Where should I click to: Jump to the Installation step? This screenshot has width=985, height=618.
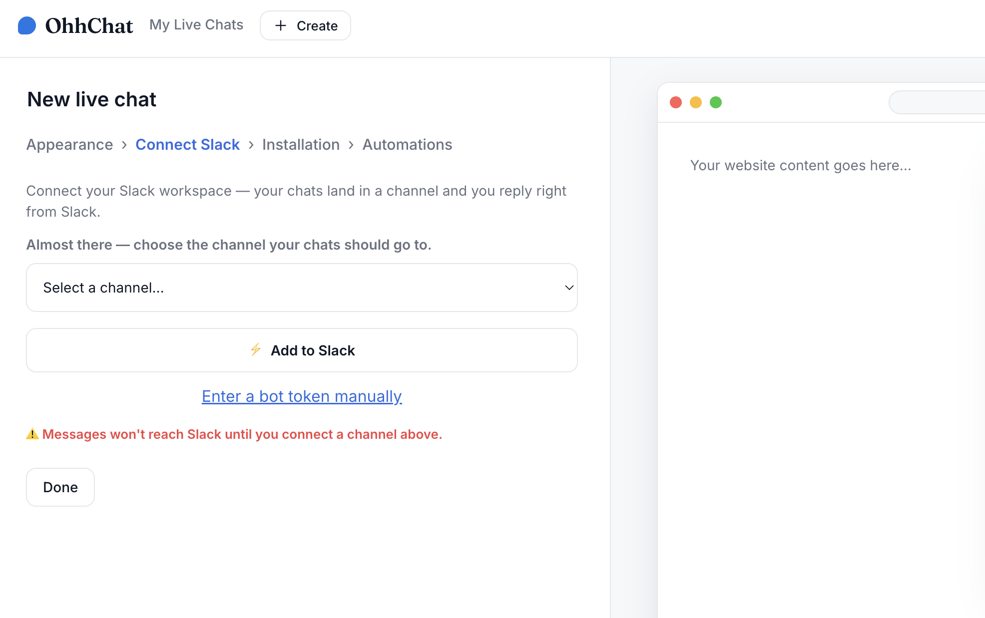(301, 145)
